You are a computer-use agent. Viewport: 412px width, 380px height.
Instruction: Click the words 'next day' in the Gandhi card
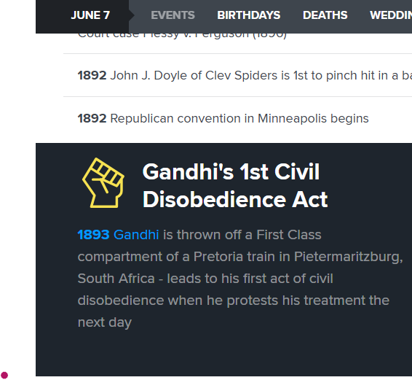pos(105,322)
